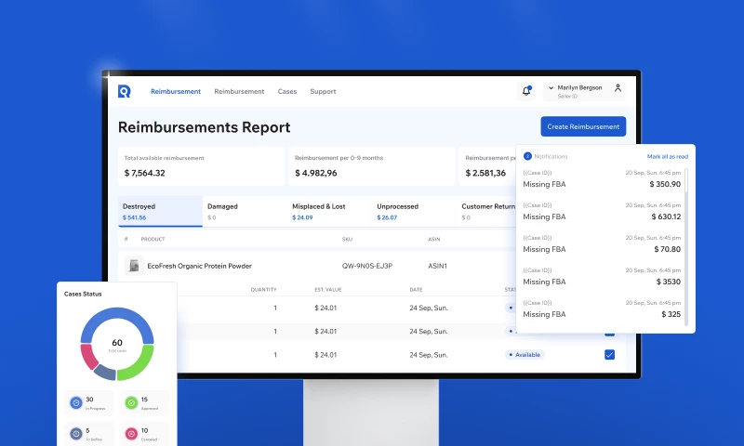The image size is (744, 446).
Task: Click the Total available reimbursement card $ 7,564.32
Action: pos(201,166)
